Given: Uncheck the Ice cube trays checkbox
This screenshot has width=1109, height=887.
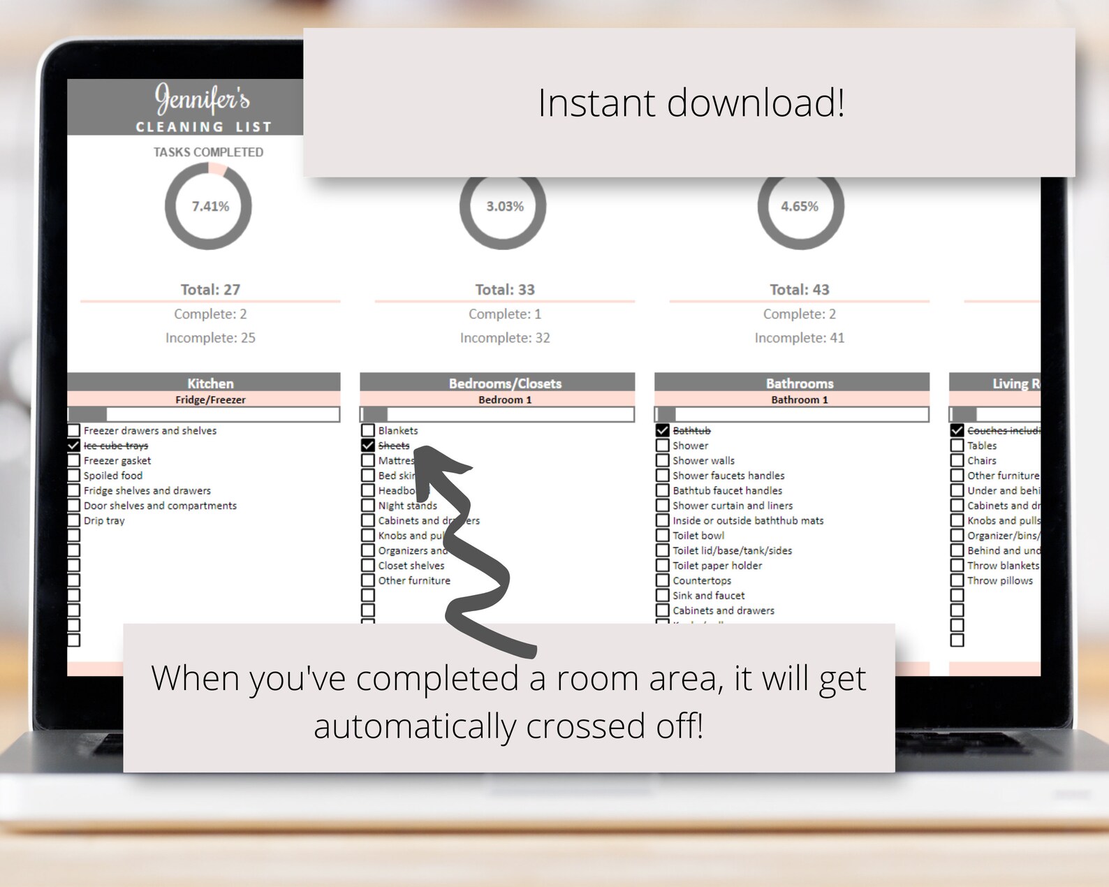Looking at the screenshot, I should point(73,446).
